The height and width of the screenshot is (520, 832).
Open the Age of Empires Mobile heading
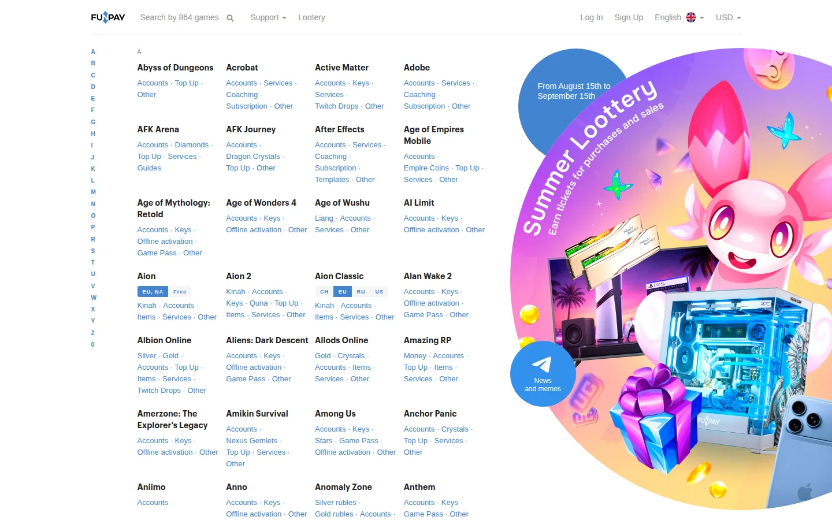point(434,135)
